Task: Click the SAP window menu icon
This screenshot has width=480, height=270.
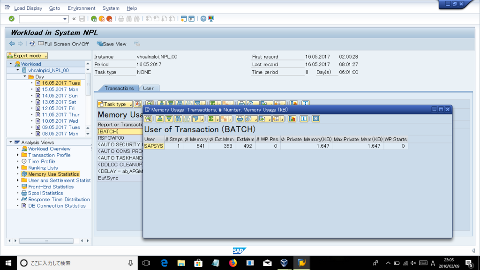Action: click(7, 7)
